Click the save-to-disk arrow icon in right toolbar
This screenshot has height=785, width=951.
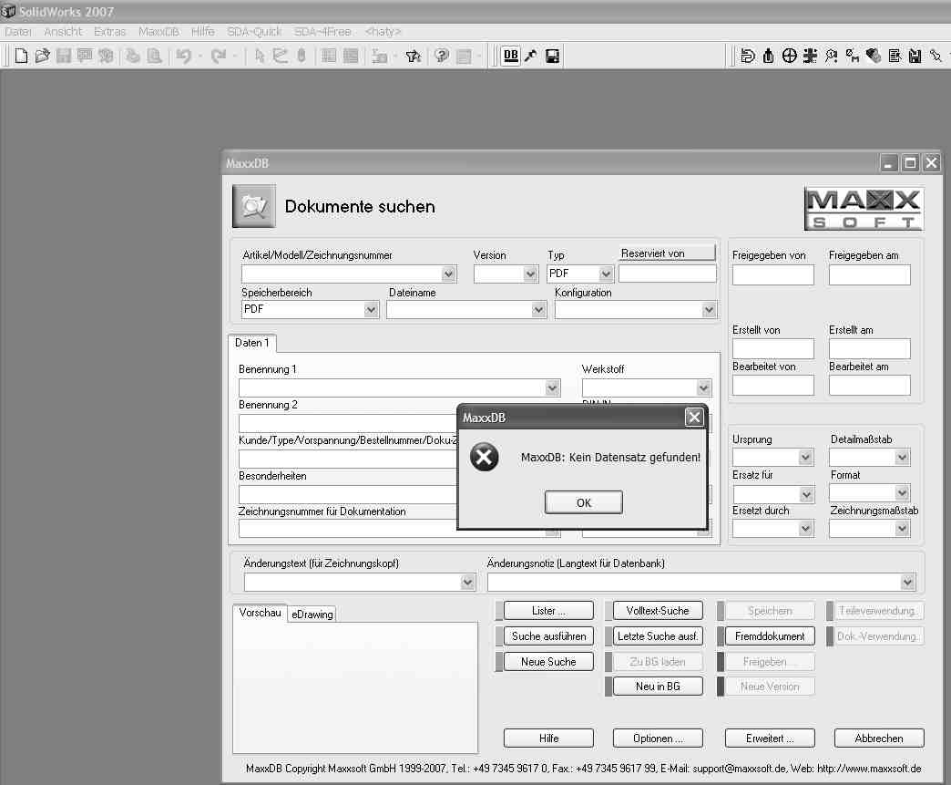(x=915, y=56)
